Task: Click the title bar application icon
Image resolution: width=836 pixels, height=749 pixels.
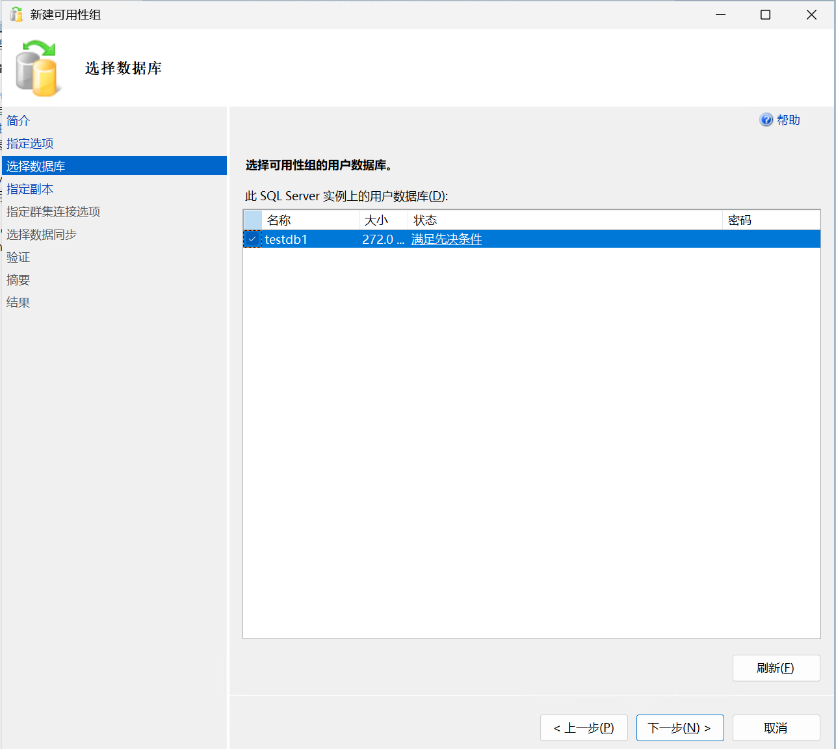Action: click(x=16, y=14)
